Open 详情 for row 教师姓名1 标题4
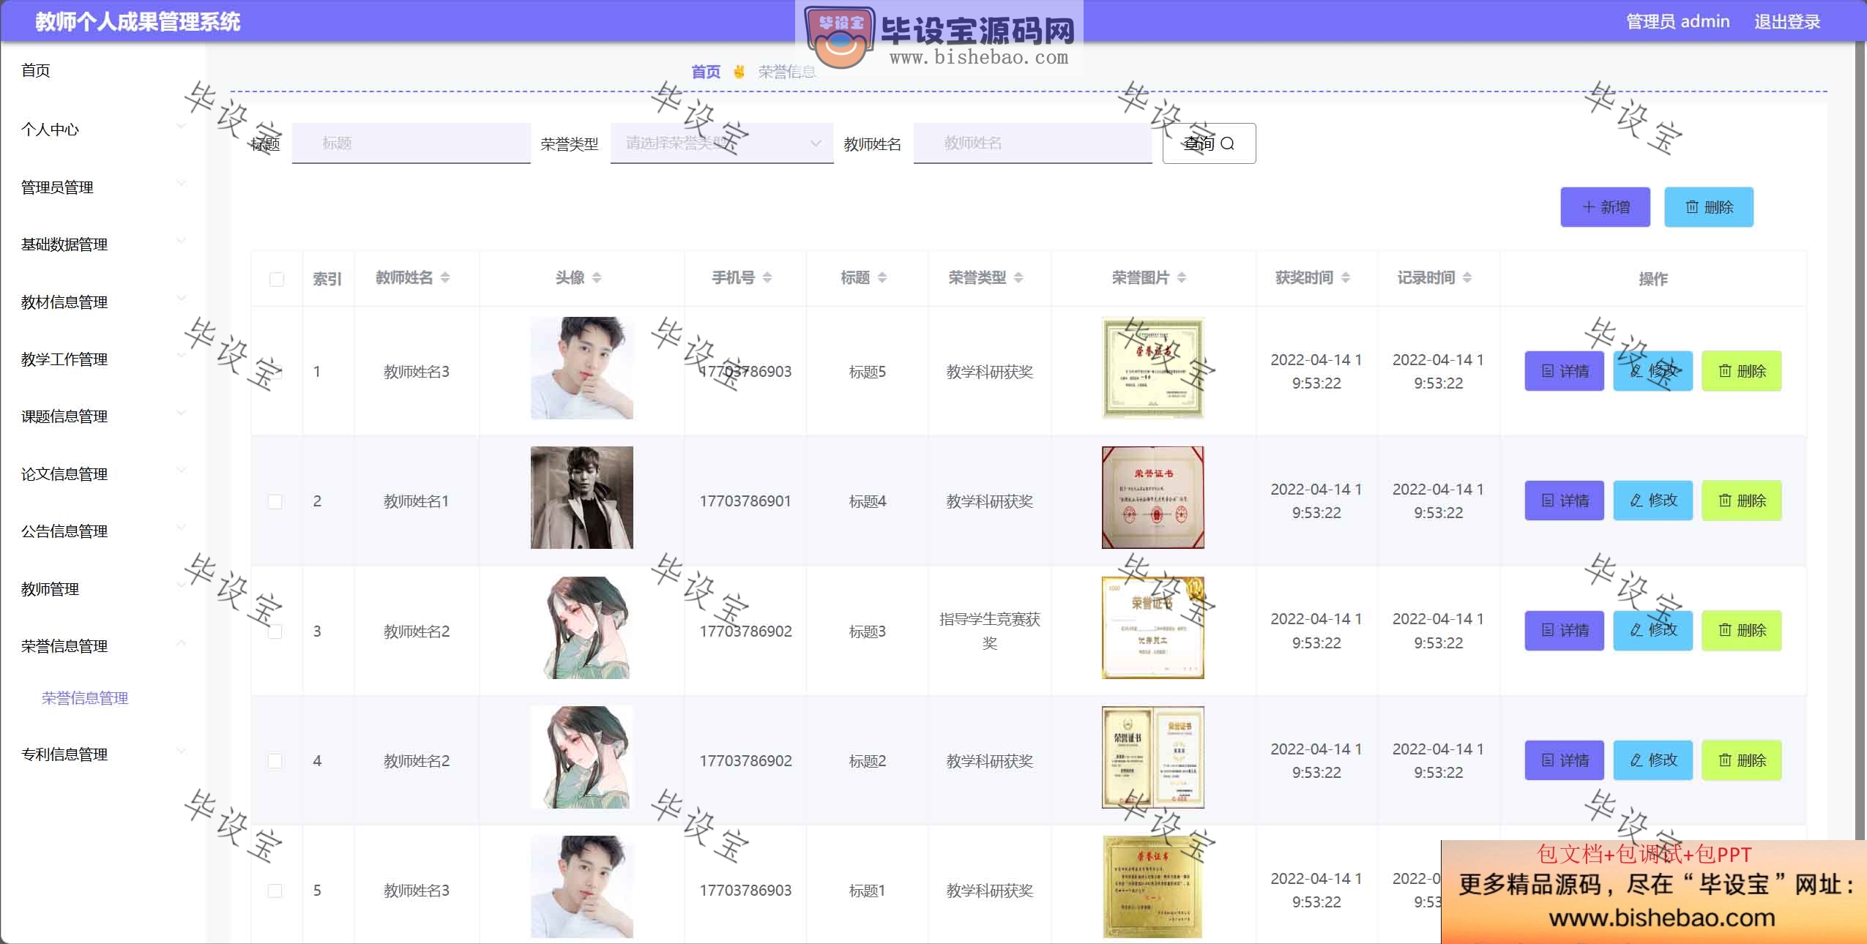The image size is (1867, 944). pyautogui.click(x=1564, y=501)
